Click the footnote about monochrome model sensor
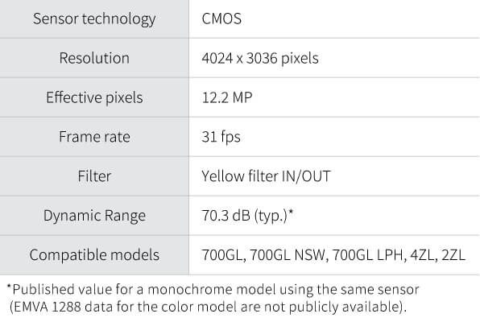Screen dimensions: 480x322 click(x=213, y=298)
